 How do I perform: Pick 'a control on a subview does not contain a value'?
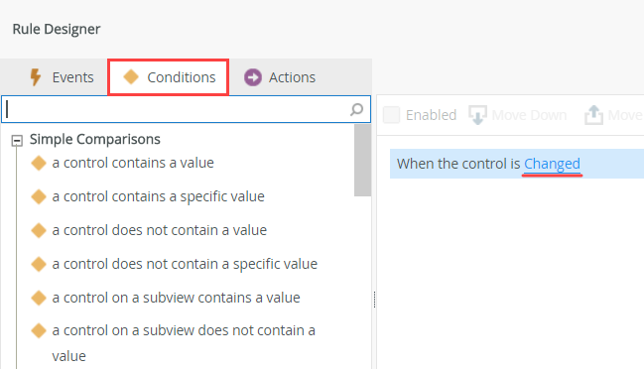(184, 343)
